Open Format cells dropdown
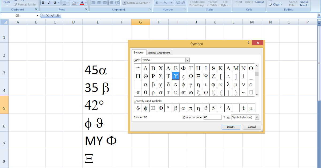 (259, 3)
